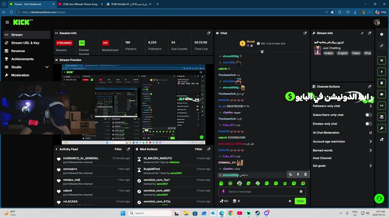The width and height of the screenshot is (389, 218).
Task: Click the browser address bar URL
Action: coord(43,12)
